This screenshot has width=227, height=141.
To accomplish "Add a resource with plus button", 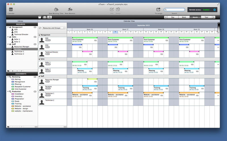I will (13, 71).
